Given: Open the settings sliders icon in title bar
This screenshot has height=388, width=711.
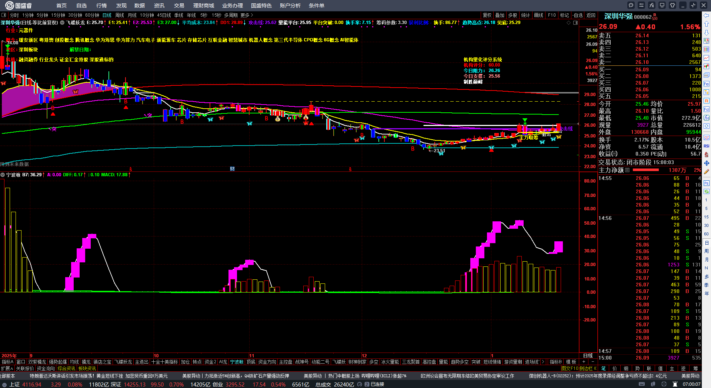Looking at the screenshot, I should coord(641,5).
